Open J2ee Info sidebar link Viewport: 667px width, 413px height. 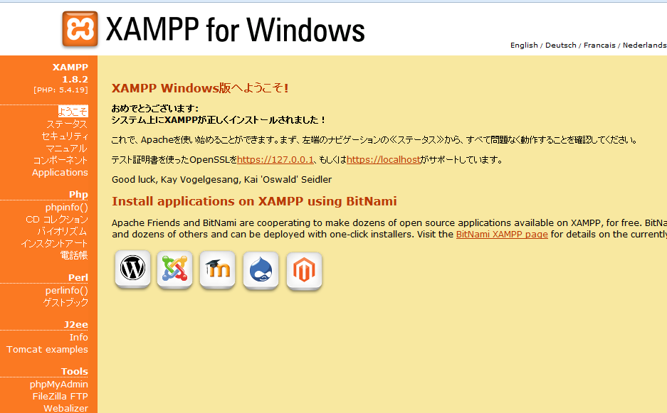tap(79, 337)
